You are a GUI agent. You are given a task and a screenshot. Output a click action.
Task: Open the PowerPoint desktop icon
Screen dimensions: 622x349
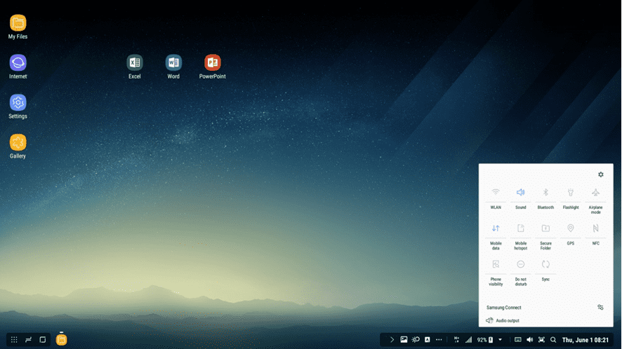212,63
